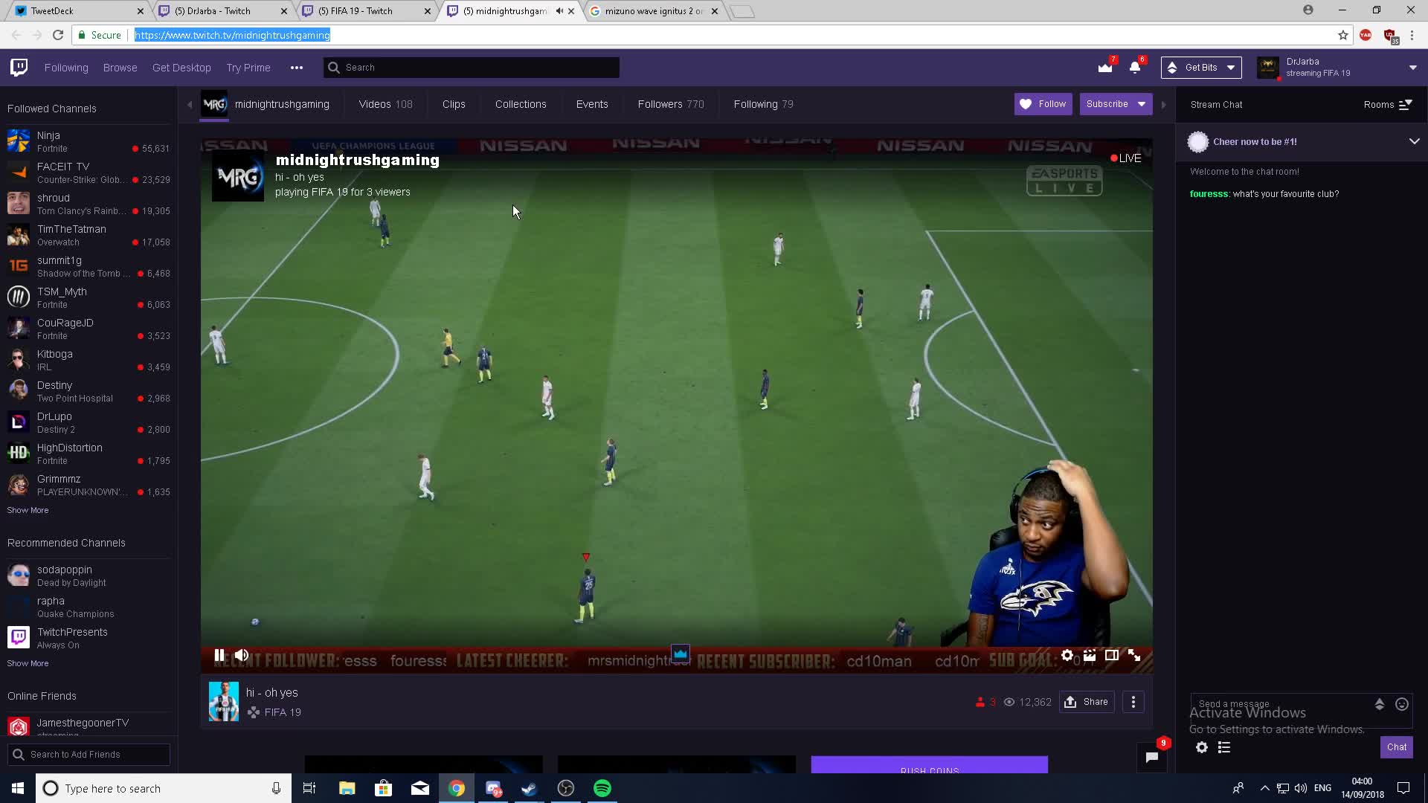This screenshot has height=803, width=1428.
Task: Open the FIFA 19 category link
Action: pyautogui.click(x=283, y=712)
